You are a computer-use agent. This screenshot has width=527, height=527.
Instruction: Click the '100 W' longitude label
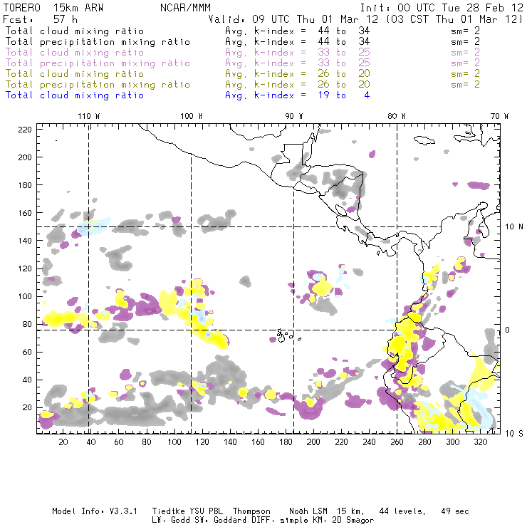coord(192,116)
